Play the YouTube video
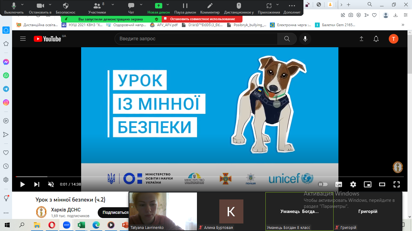The width and height of the screenshot is (412, 231). click(23, 184)
